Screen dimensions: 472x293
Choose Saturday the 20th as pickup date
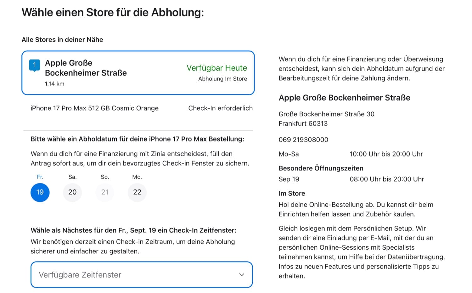click(72, 192)
